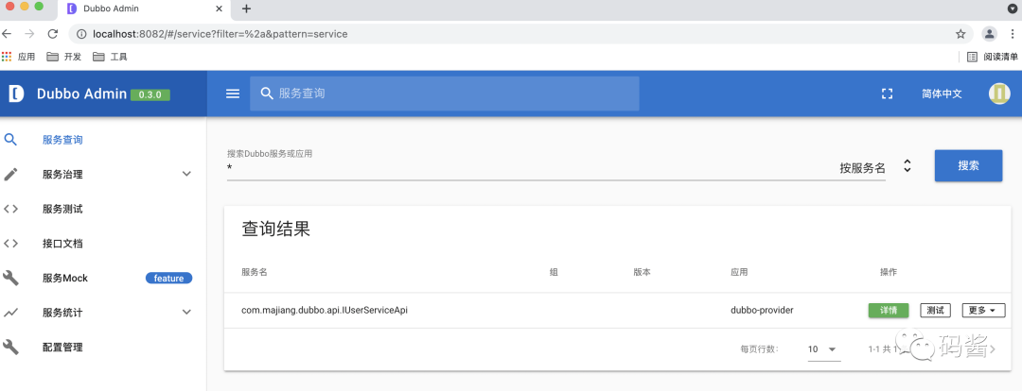1022x391 pixels.
Task: Click the 测试 button in results row
Action: click(935, 310)
